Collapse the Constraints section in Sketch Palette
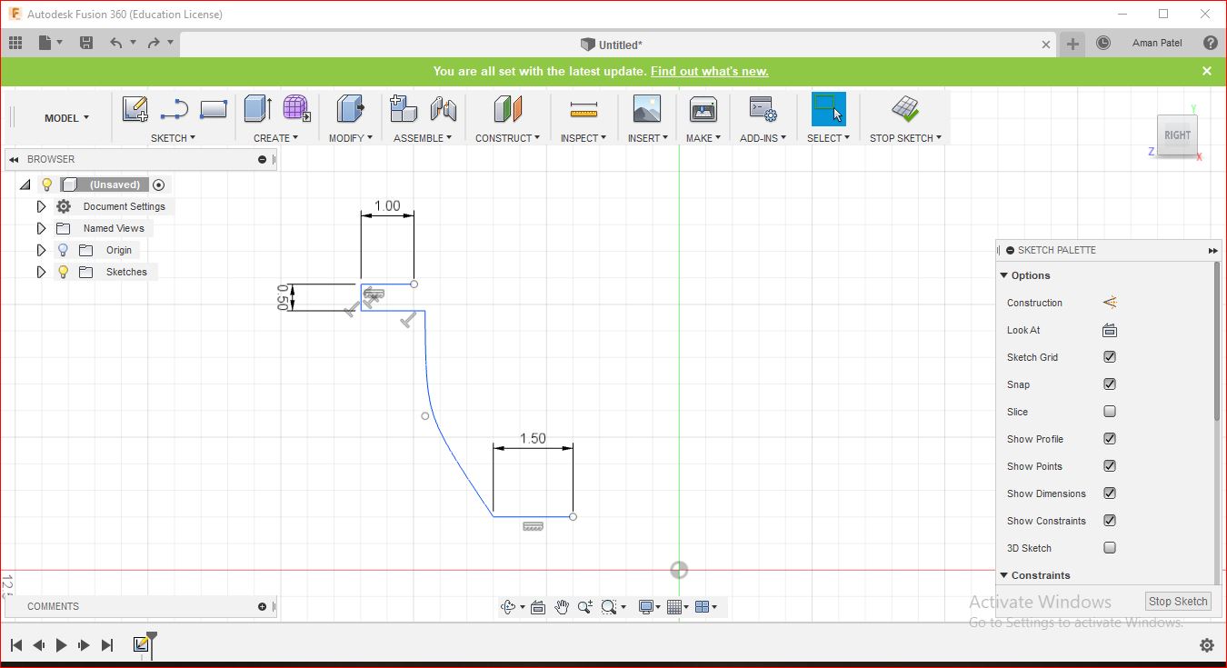 coord(1004,575)
